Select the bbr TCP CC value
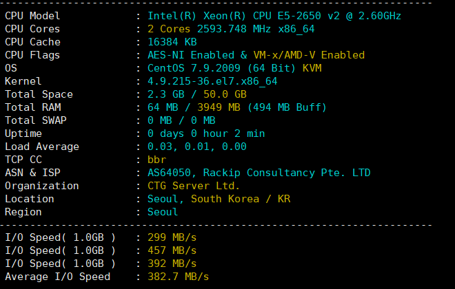The width and height of the screenshot is (455, 289). pyautogui.click(x=158, y=160)
